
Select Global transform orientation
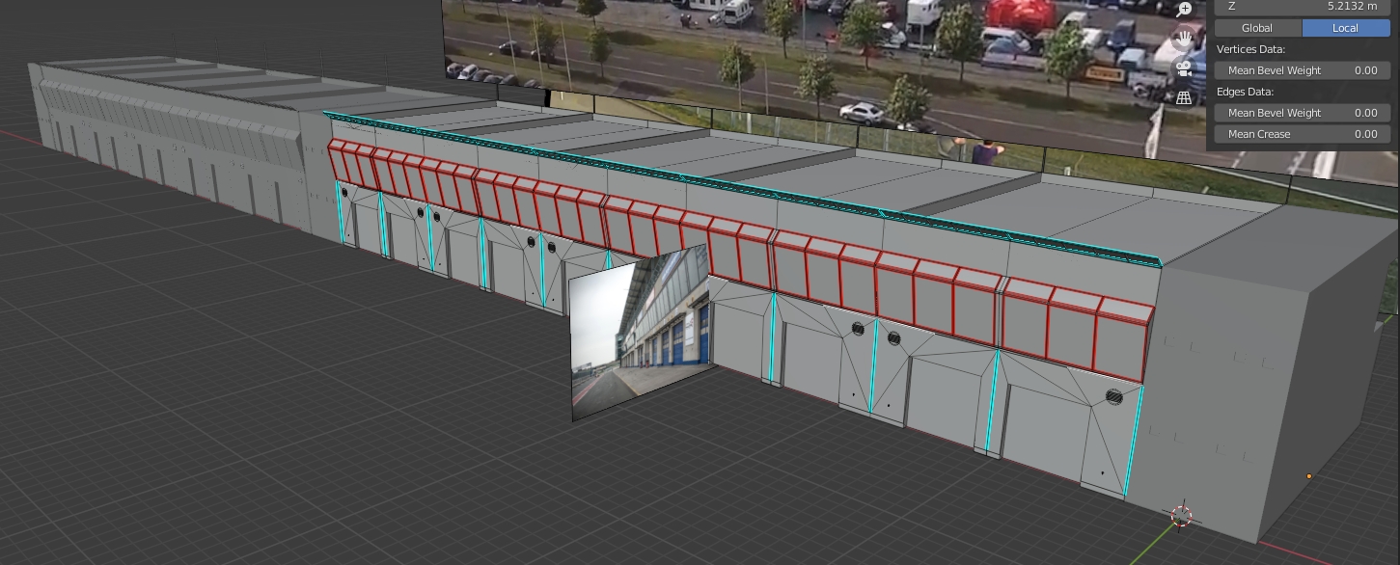point(1257,28)
